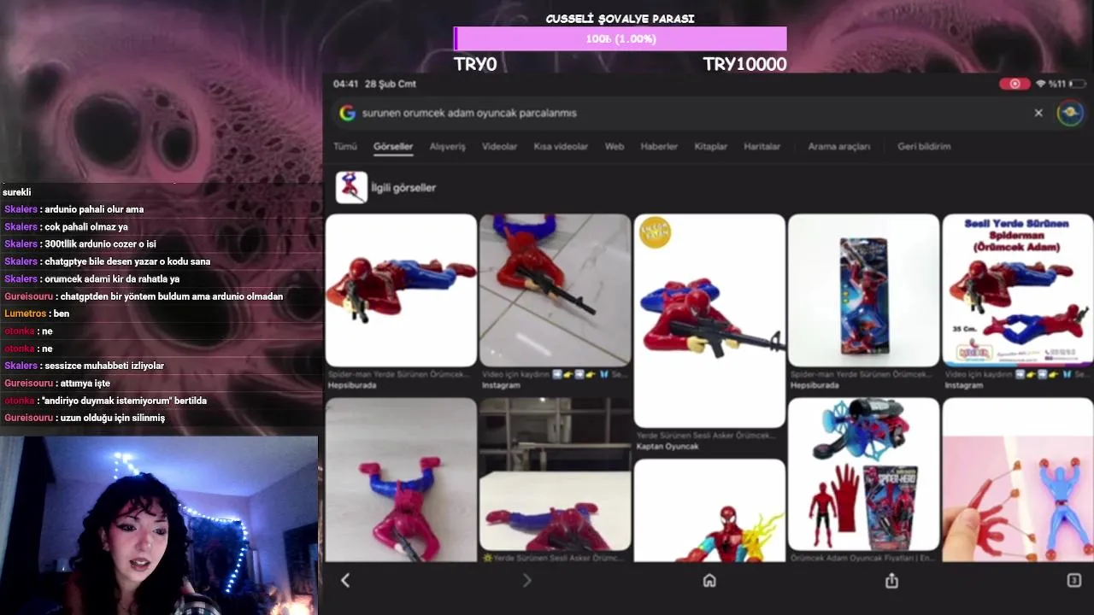The height and width of the screenshot is (615, 1094).
Task: Click chat message 'ardunio pahali olur ama'
Action: pos(94,209)
